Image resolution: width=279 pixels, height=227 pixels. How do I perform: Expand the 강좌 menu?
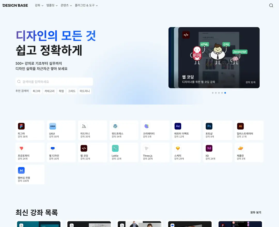39,5
